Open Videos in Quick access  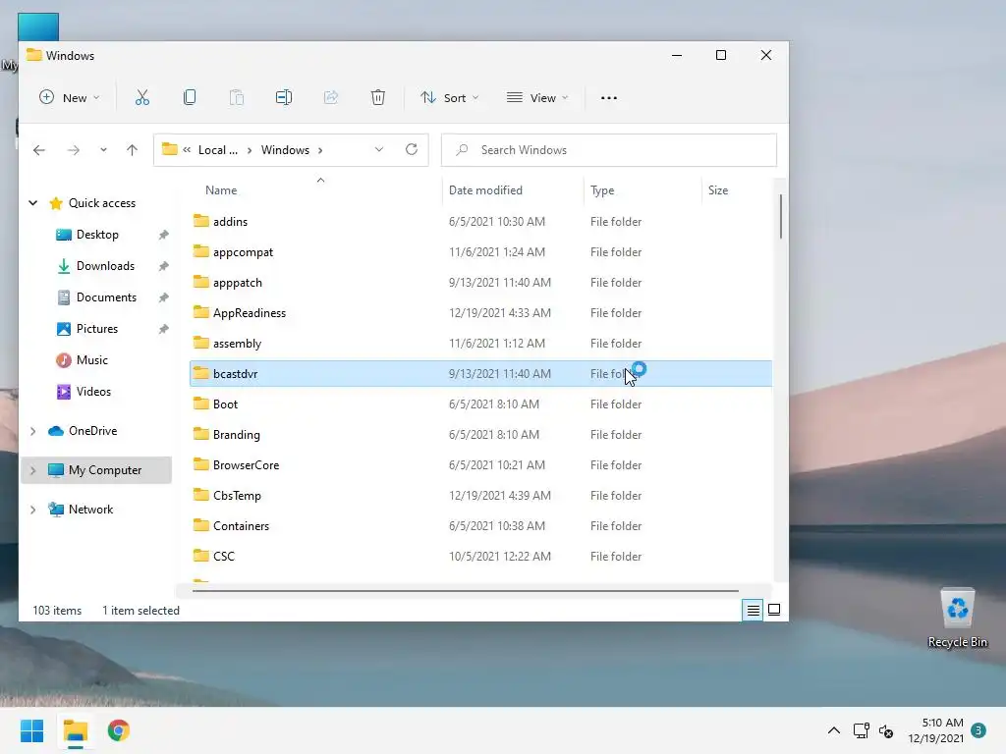tap(93, 392)
